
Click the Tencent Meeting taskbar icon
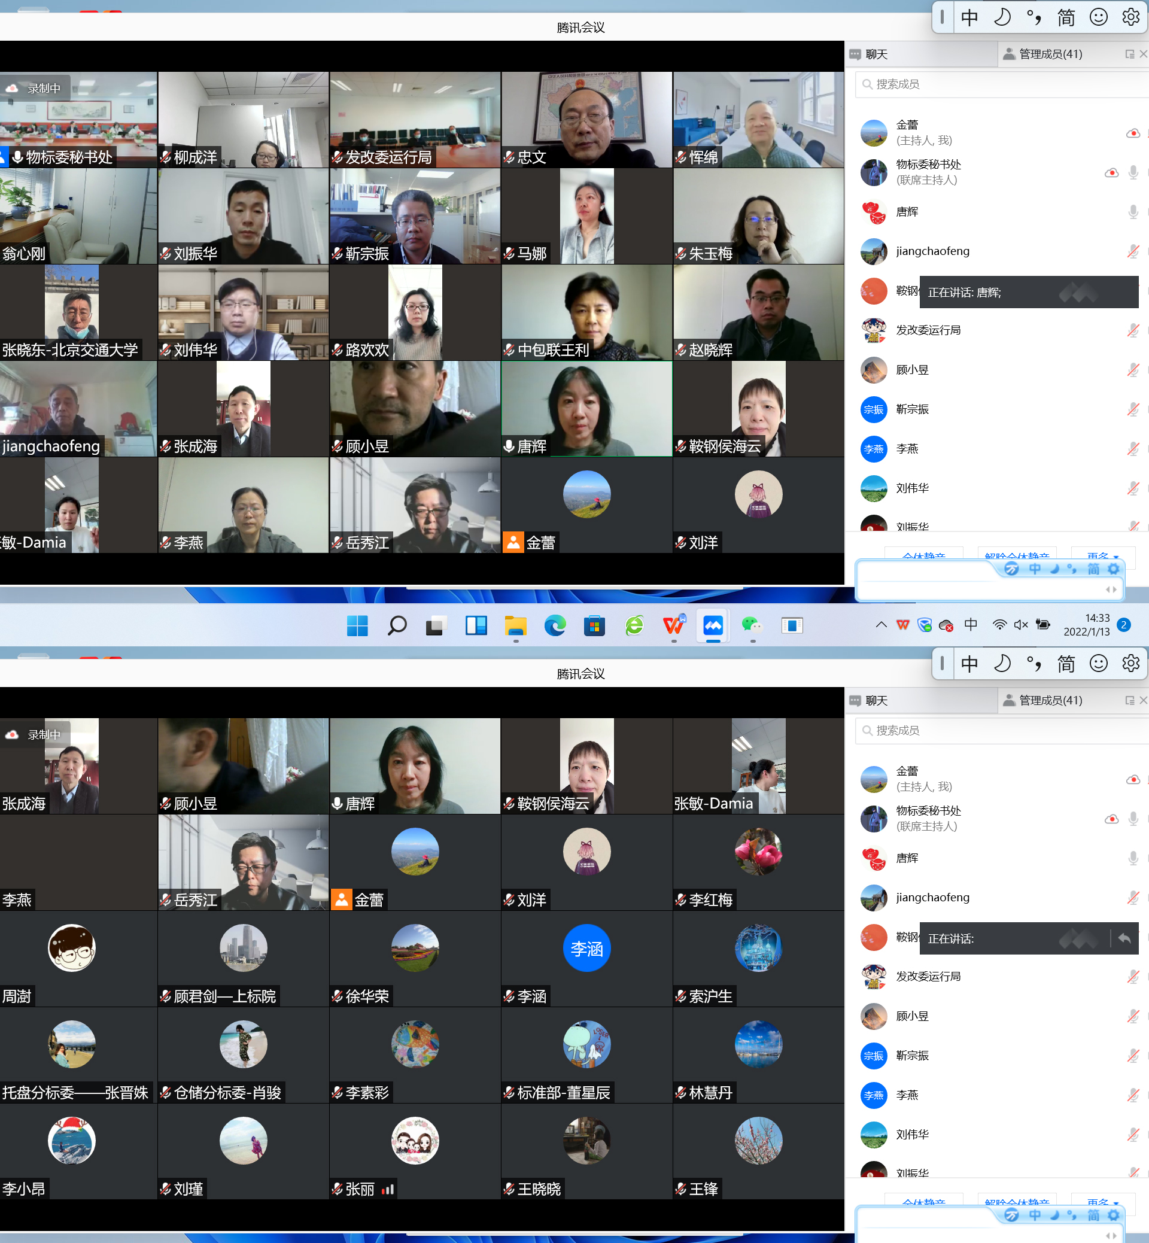click(713, 625)
